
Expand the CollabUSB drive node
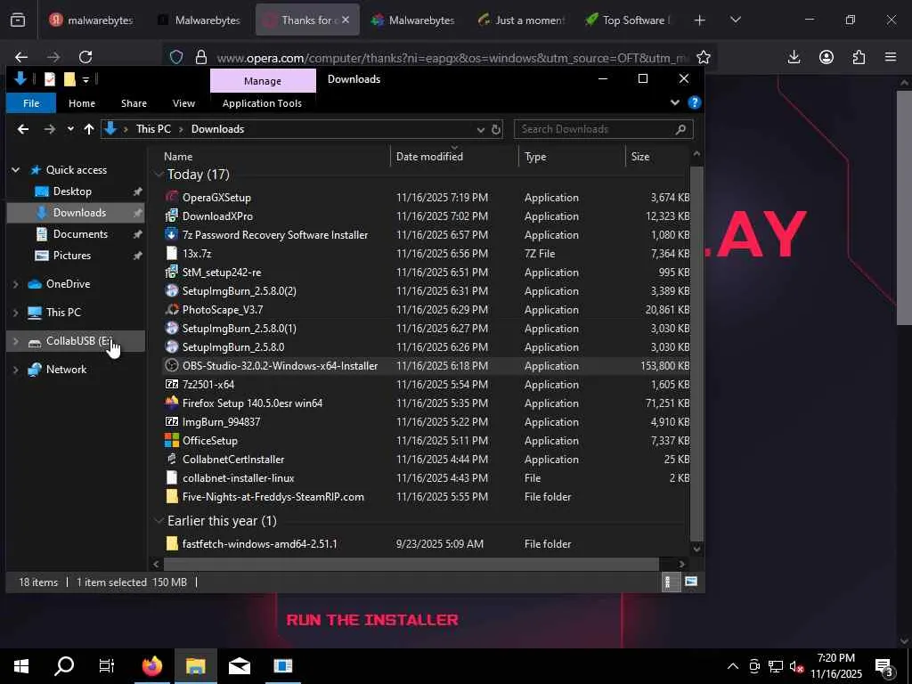click(x=16, y=341)
